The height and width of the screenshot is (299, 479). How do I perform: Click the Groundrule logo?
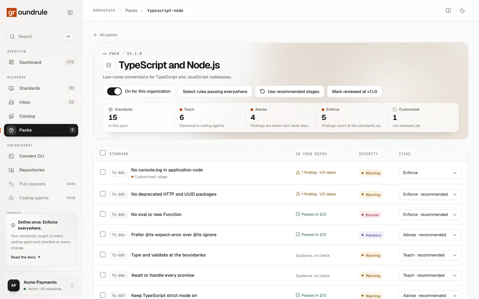[x=27, y=12]
